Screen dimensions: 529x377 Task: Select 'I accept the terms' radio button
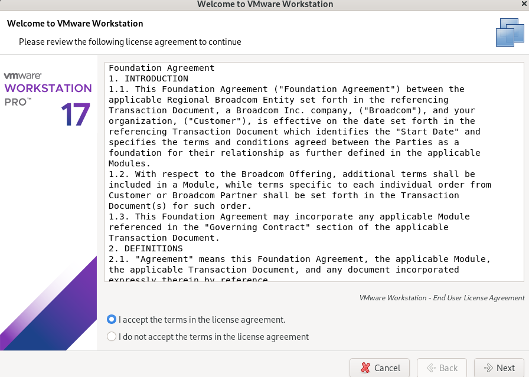coord(112,319)
